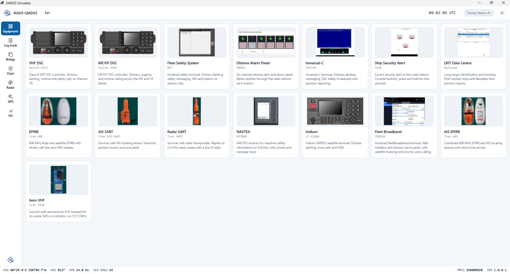Click the EPIRB card title
This screenshot has width=510, height=274.
(34, 132)
